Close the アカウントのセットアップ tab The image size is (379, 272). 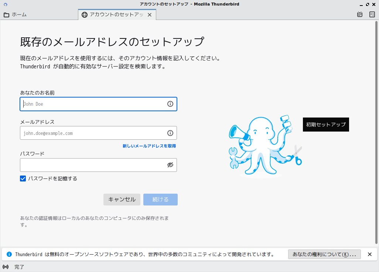pyautogui.click(x=150, y=15)
